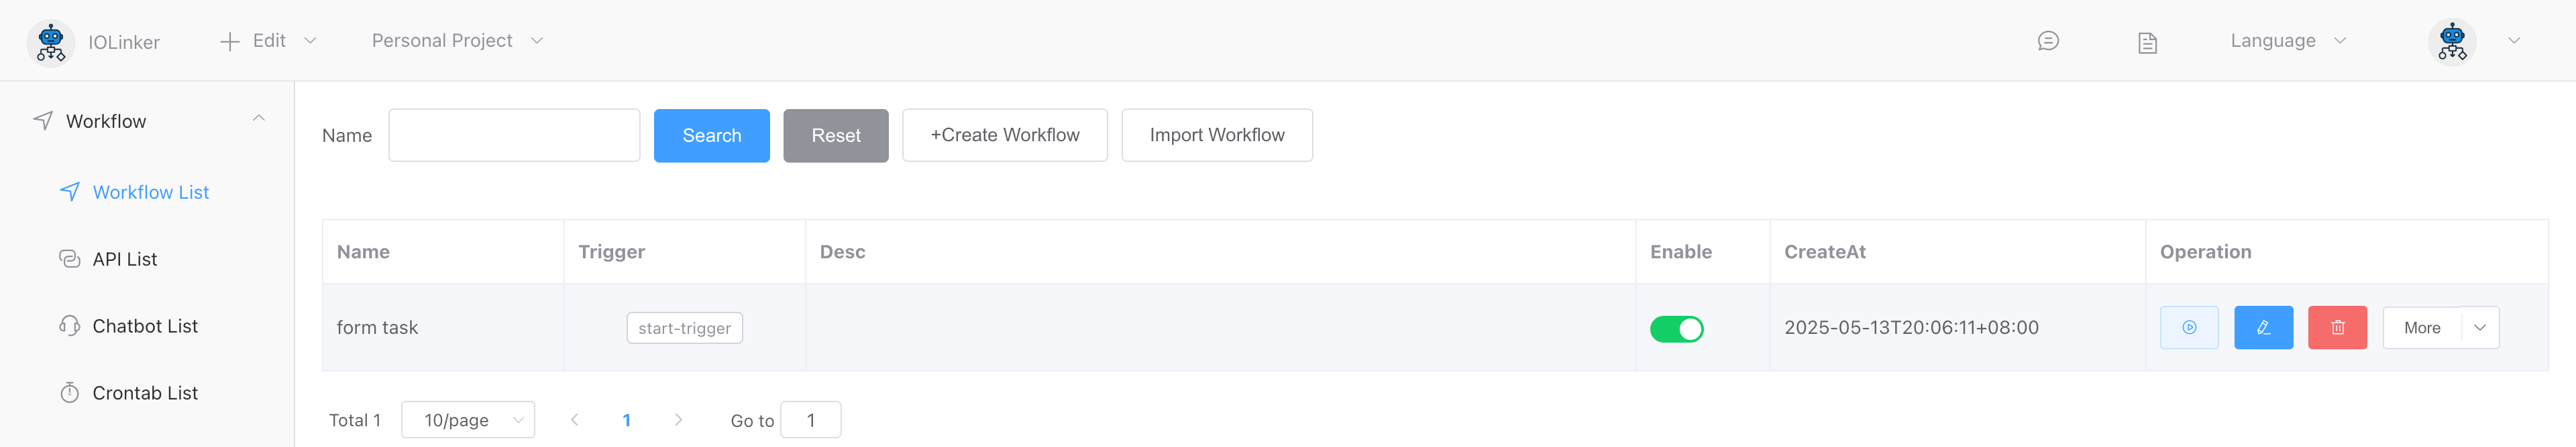Navigate to Crontab List
The image size is (2576, 447).
145,393
